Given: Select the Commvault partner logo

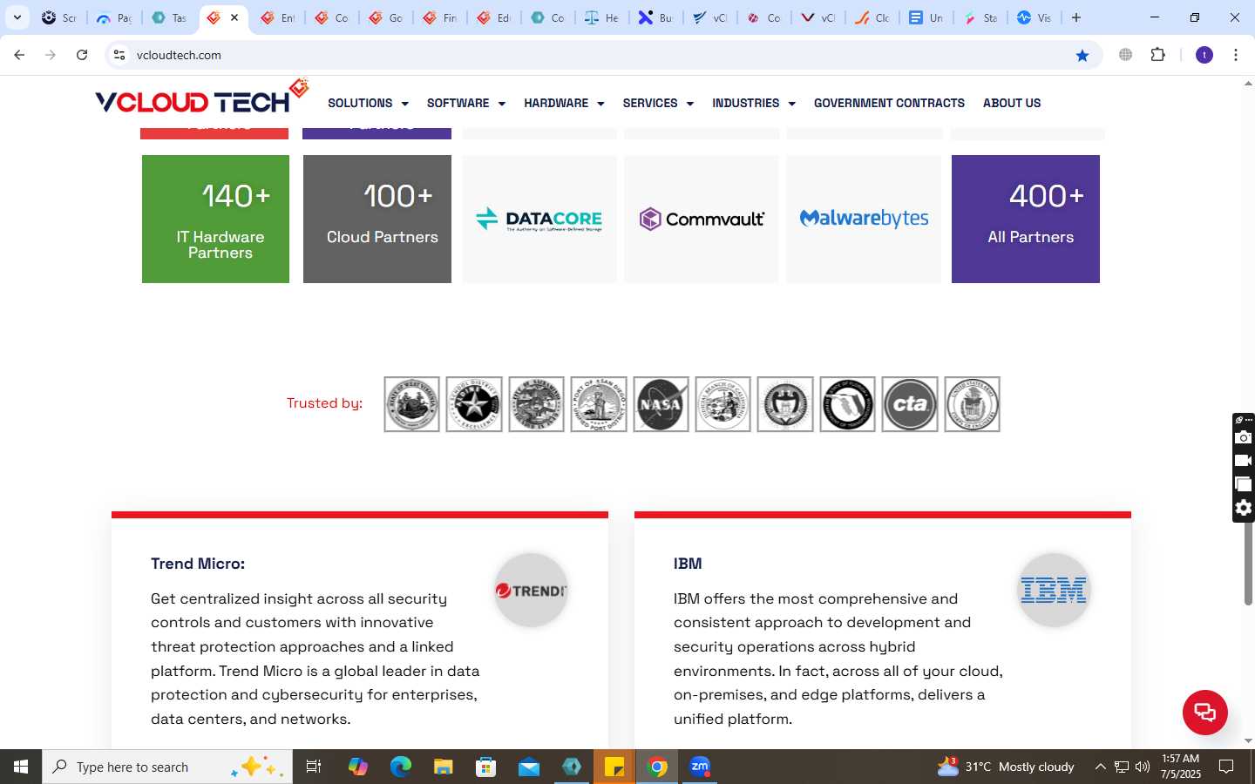Looking at the screenshot, I should click(702, 219).
